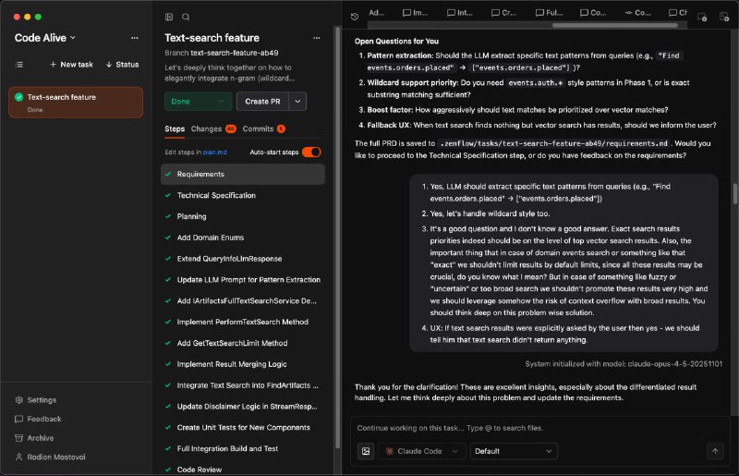Click the attach image icon
Image resolution: width=739 pixels, height=476 pixels.
click(x=366, y=451)
